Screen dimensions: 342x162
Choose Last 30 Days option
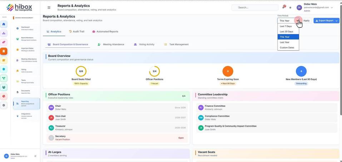[288, 32]
